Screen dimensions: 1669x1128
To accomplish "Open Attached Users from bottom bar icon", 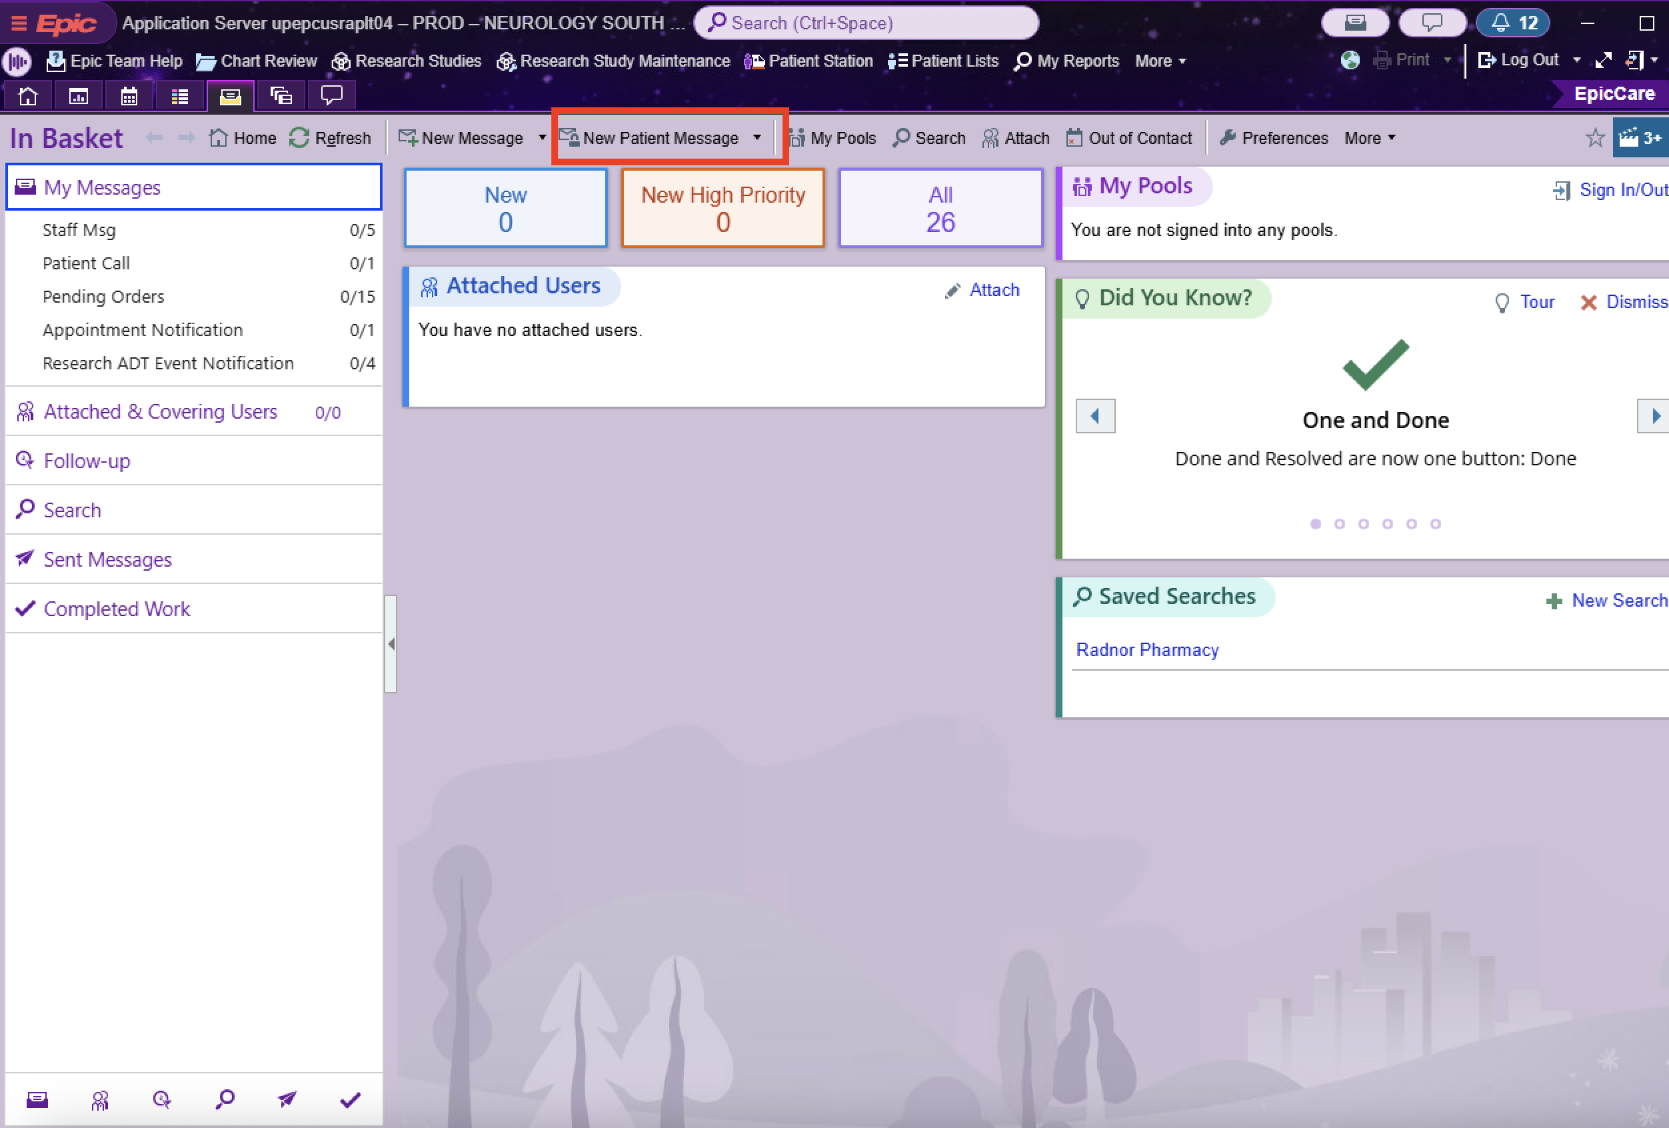I will [100, 1100].
